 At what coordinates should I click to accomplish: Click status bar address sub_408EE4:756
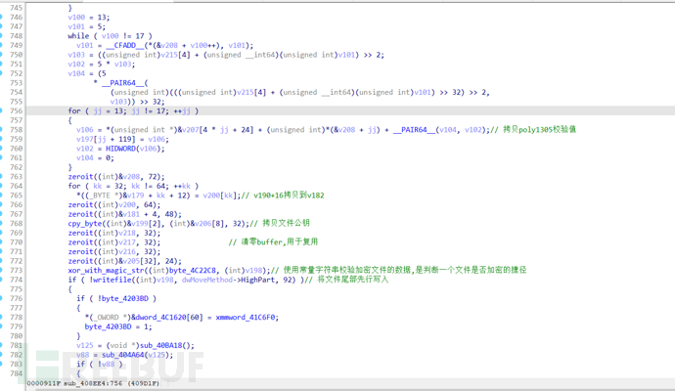tap(93, 383)
